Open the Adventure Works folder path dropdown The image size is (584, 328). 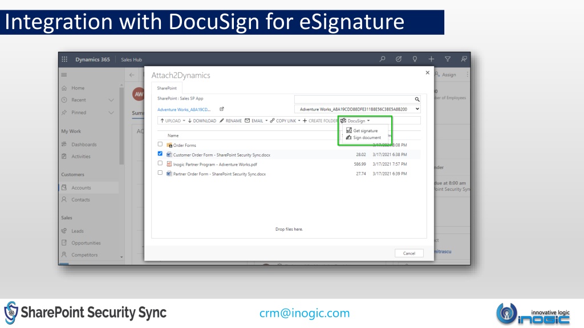[x=358, y=109]
